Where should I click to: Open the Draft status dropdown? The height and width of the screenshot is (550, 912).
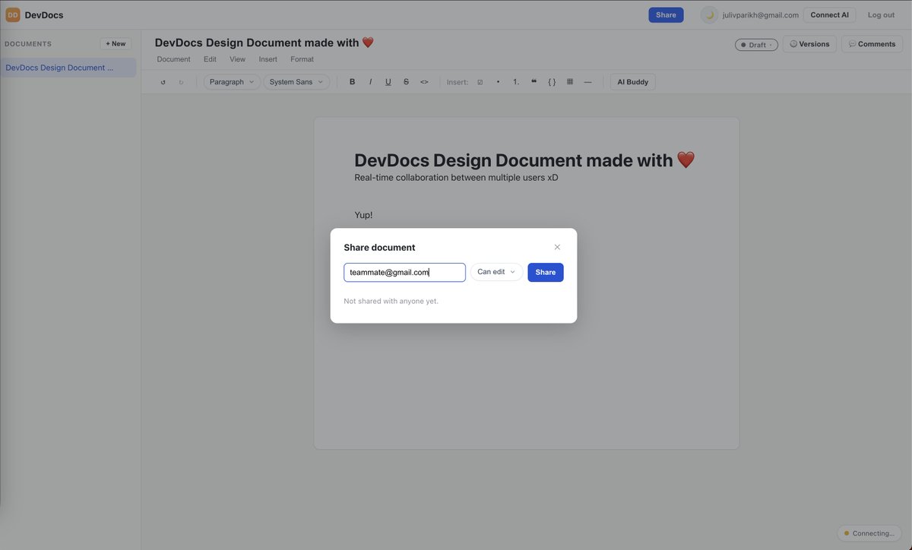(x=756, y=45)
